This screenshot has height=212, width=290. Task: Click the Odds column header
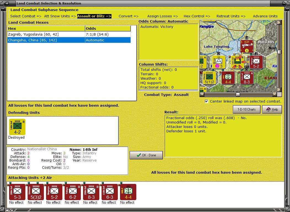point(108,28)
